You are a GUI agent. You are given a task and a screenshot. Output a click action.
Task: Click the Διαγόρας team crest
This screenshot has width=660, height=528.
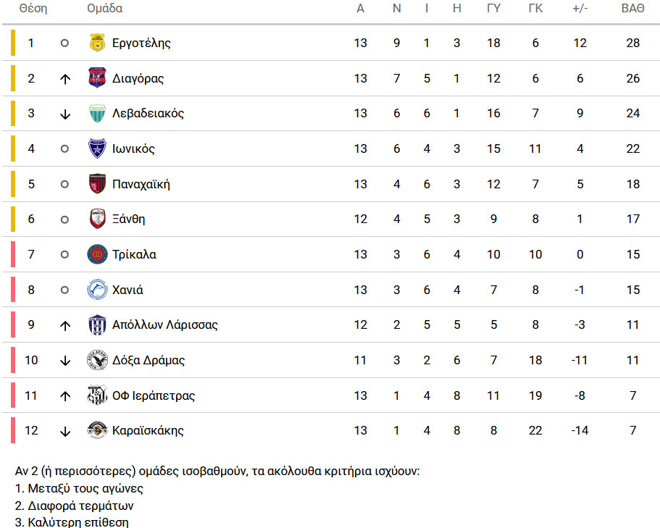[x=97, y=78]
